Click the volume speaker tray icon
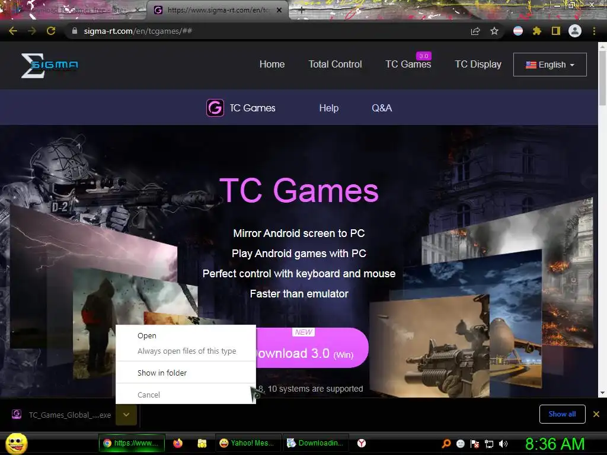 click(503, 444)
